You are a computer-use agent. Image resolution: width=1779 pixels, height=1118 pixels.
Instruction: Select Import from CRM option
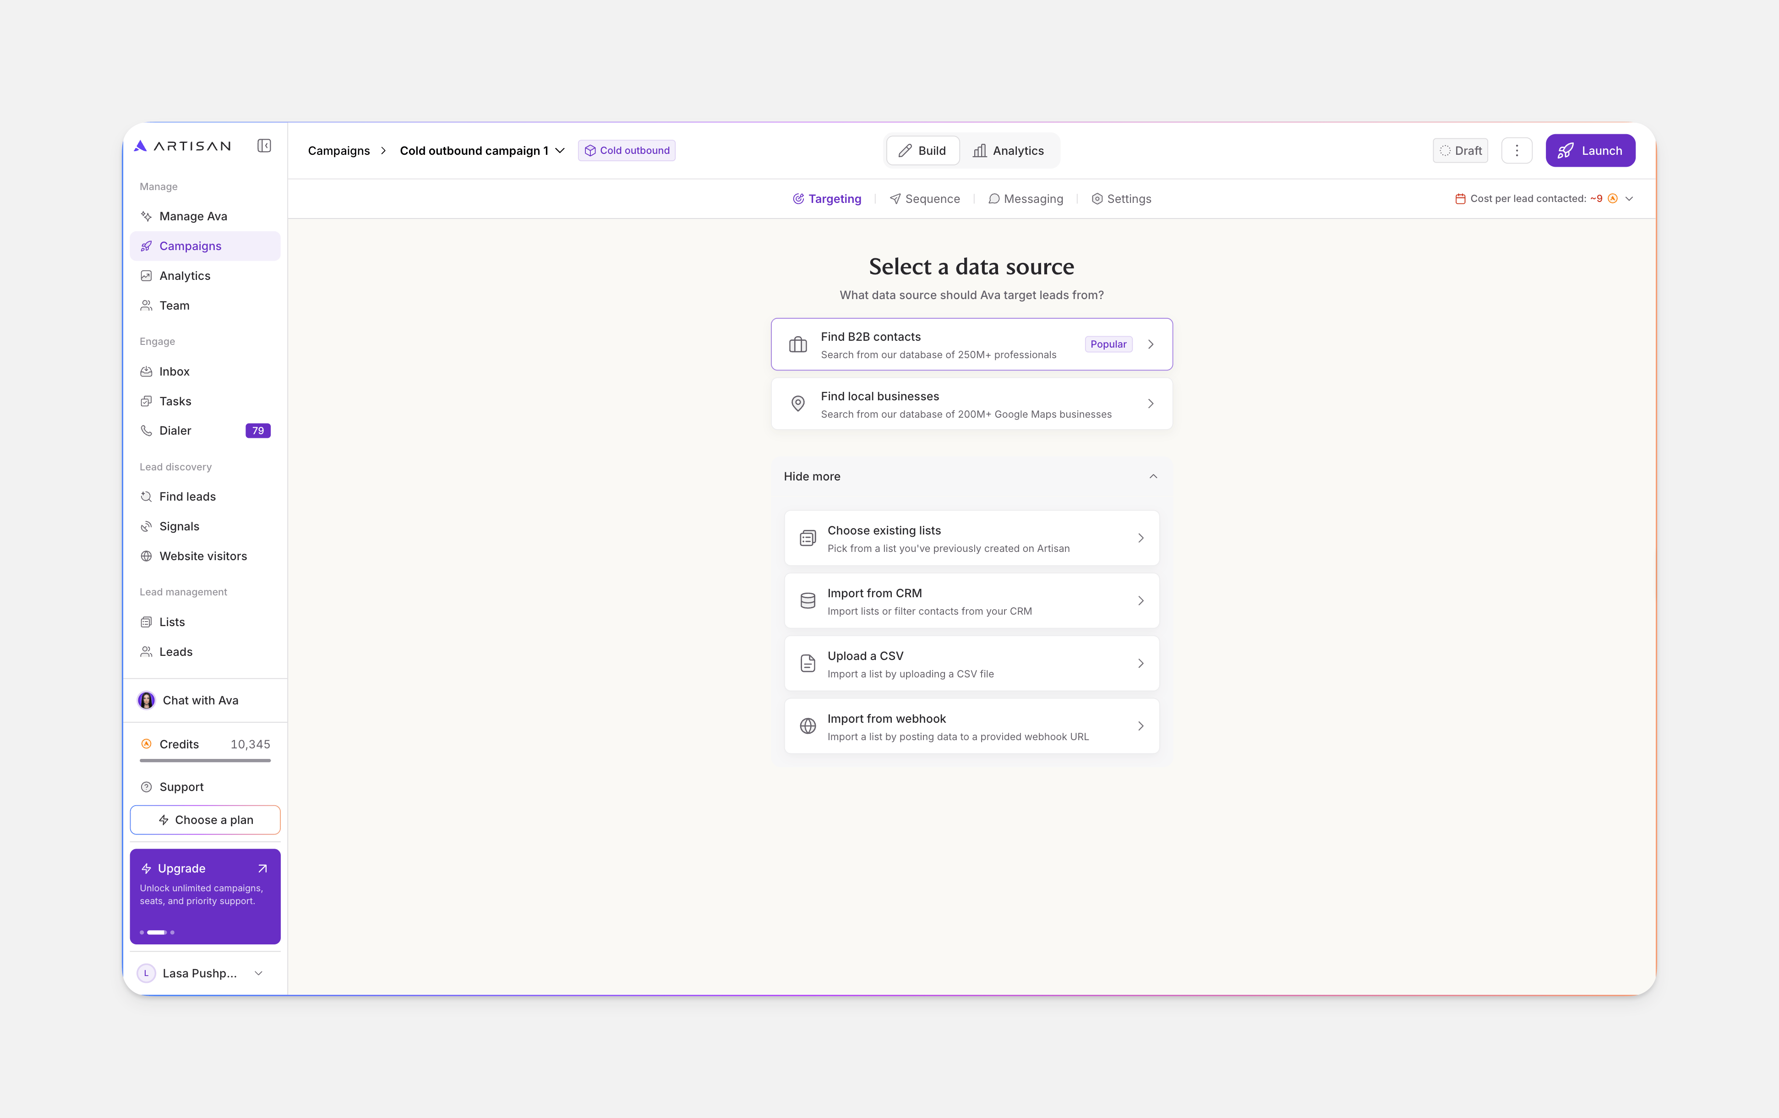[x=971, y=601]
